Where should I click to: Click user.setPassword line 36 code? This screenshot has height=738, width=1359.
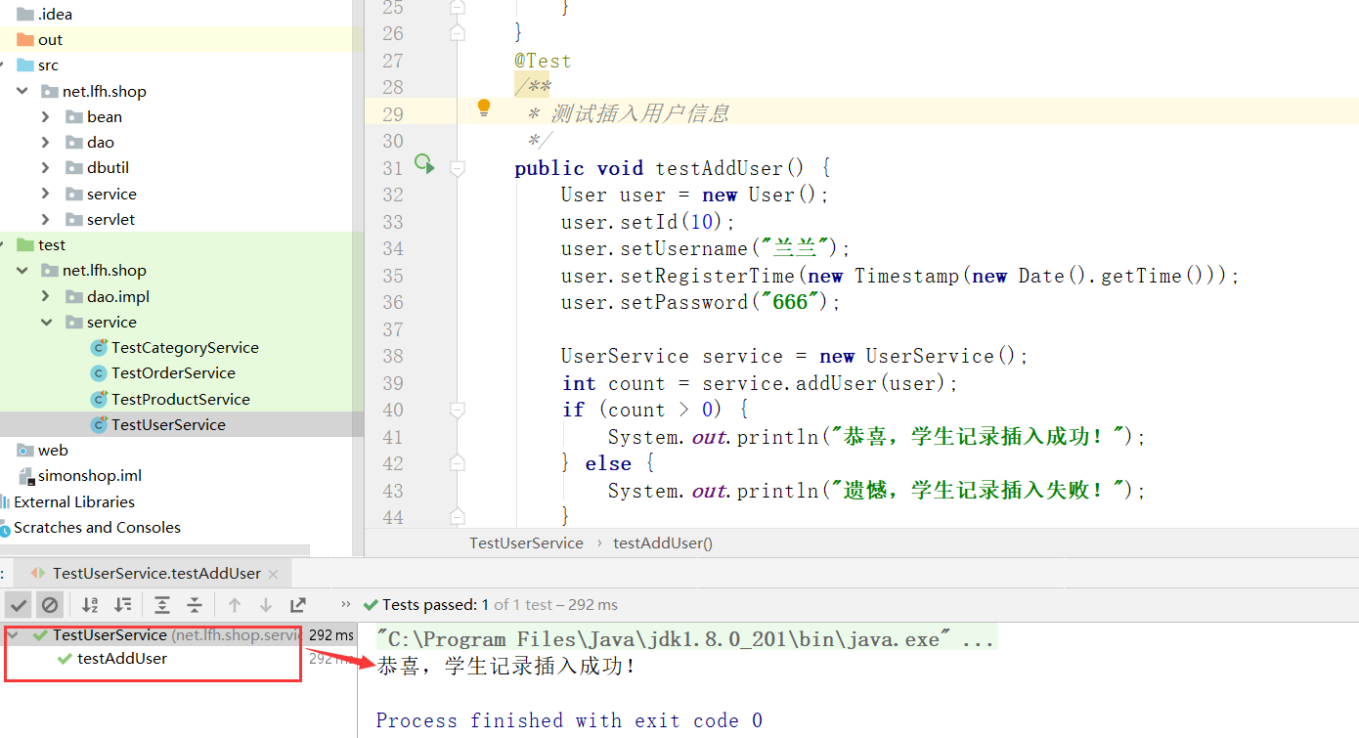[x=701, y=303]
